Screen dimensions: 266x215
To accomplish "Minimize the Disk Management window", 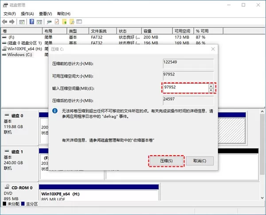I will 229,5.
